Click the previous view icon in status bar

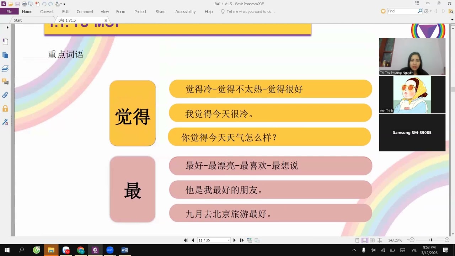point(250,240)
